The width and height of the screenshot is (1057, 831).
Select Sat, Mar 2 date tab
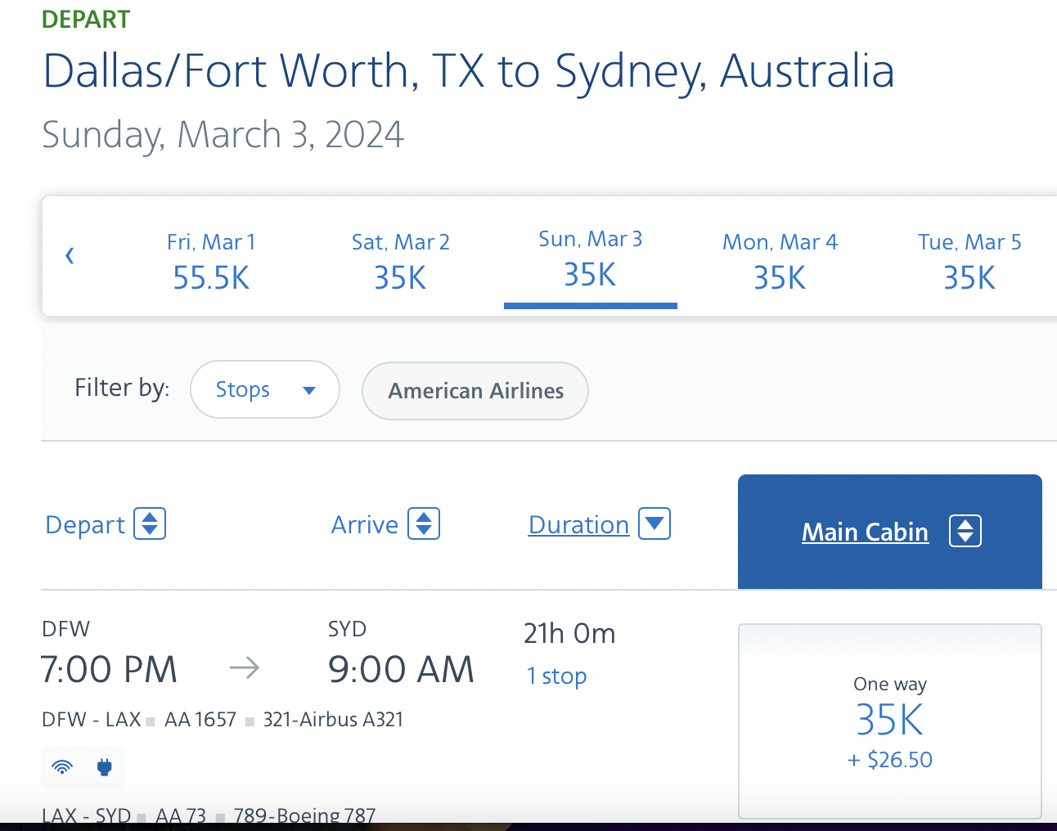point(400,261)
